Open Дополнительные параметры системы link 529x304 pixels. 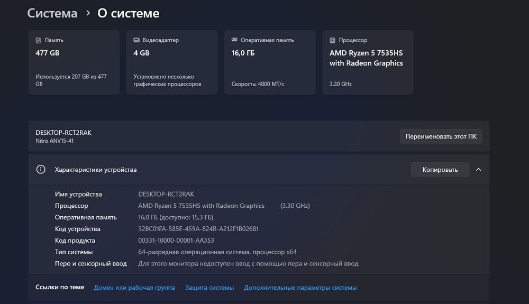[300, 288]
